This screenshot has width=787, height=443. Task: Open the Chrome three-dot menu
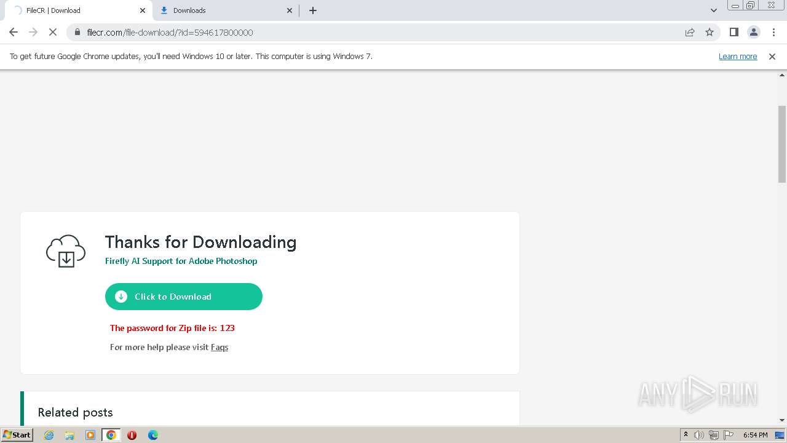pos(773,32)
